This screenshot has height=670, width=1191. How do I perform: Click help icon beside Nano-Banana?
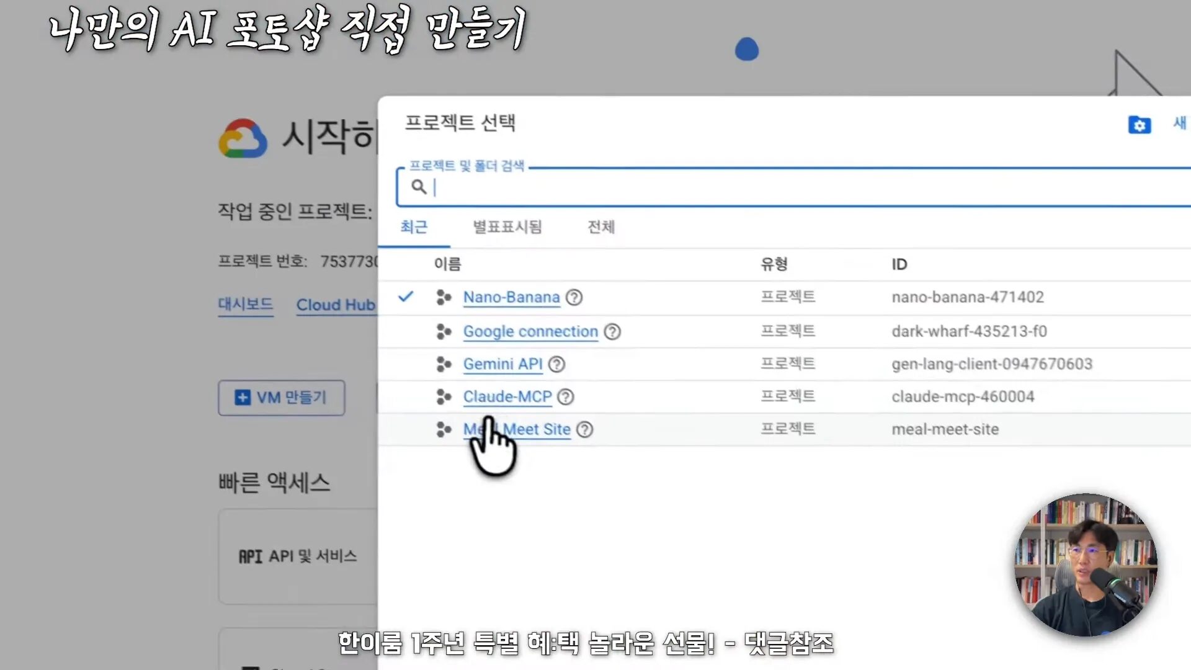(x=574, y=298)
